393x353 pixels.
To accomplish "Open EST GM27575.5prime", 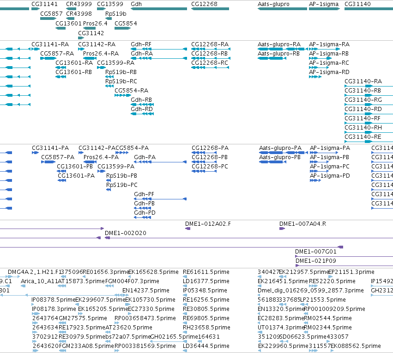I will (83, 318).
